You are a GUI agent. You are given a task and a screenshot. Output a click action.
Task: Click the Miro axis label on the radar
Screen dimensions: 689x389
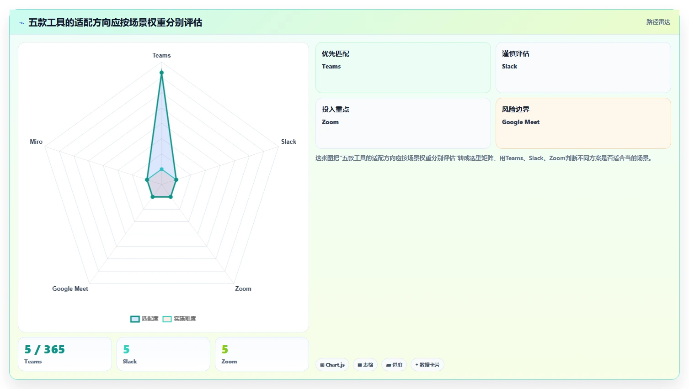point(36,142)
